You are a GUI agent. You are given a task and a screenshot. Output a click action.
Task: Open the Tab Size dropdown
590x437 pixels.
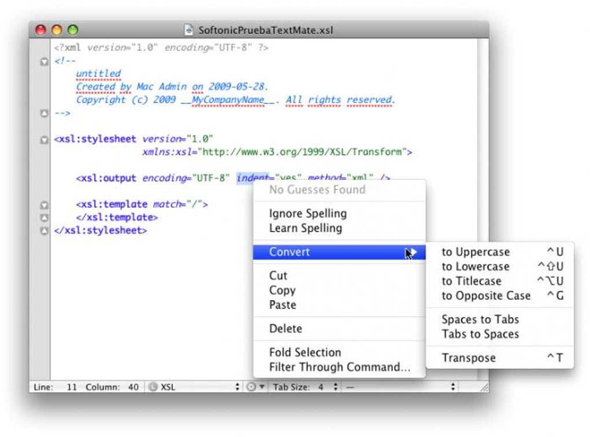334,387
